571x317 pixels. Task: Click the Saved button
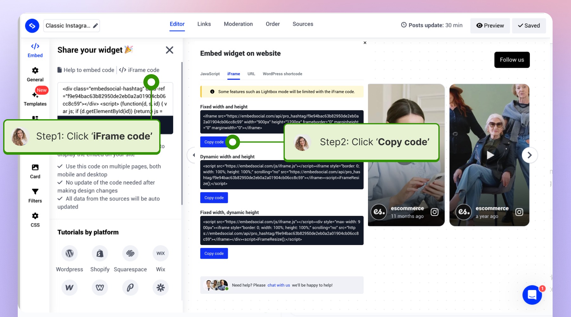pos(529,26)
